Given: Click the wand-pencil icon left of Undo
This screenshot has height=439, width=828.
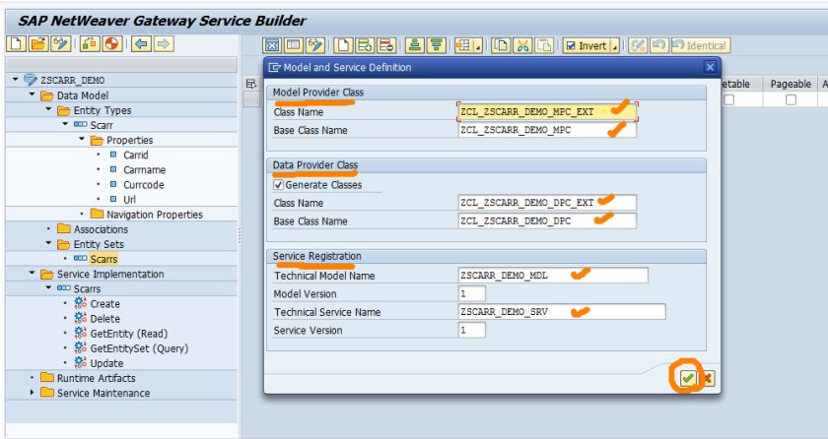Looking at the screenshot, I should (638, 46).
